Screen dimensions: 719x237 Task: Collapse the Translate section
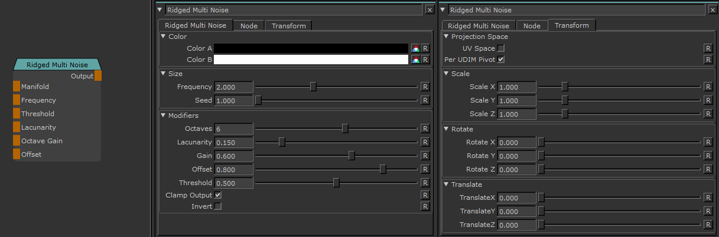click(x=447, y=185)
